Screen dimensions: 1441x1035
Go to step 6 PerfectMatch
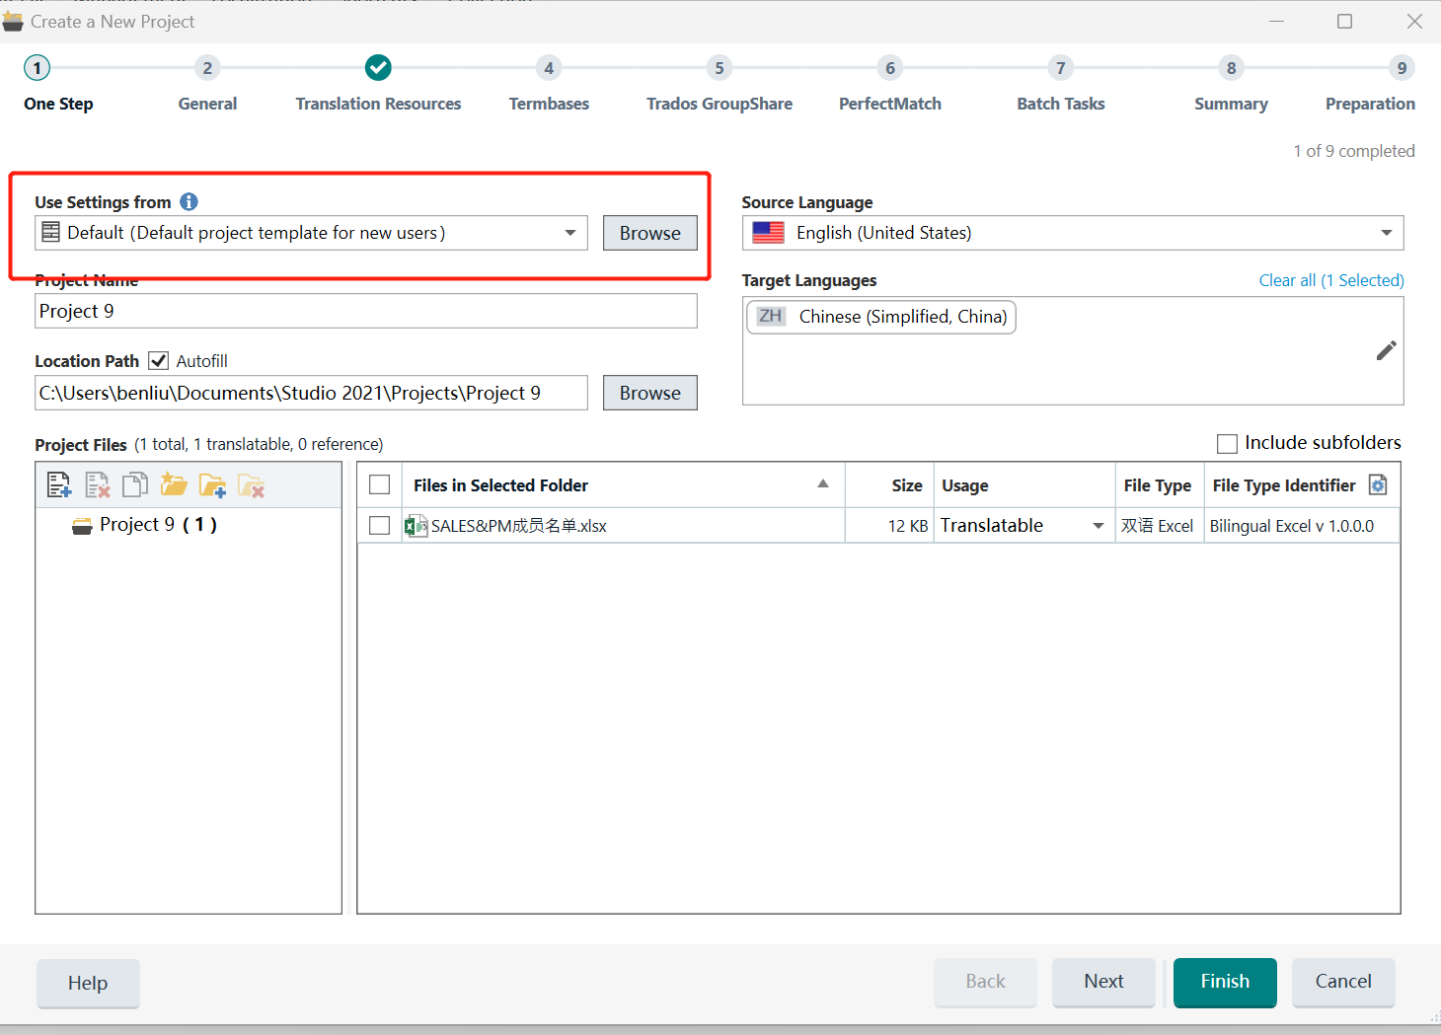890,68
